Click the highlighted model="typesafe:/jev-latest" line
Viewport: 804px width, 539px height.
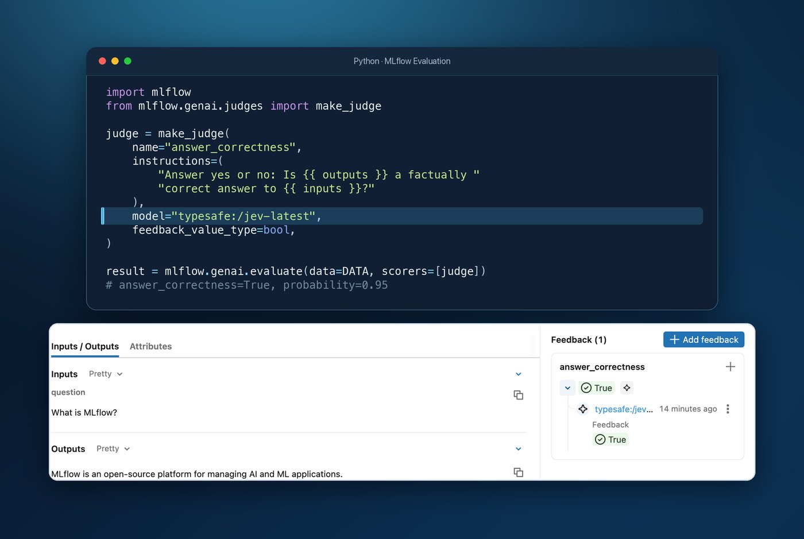(x=402, y=216)
